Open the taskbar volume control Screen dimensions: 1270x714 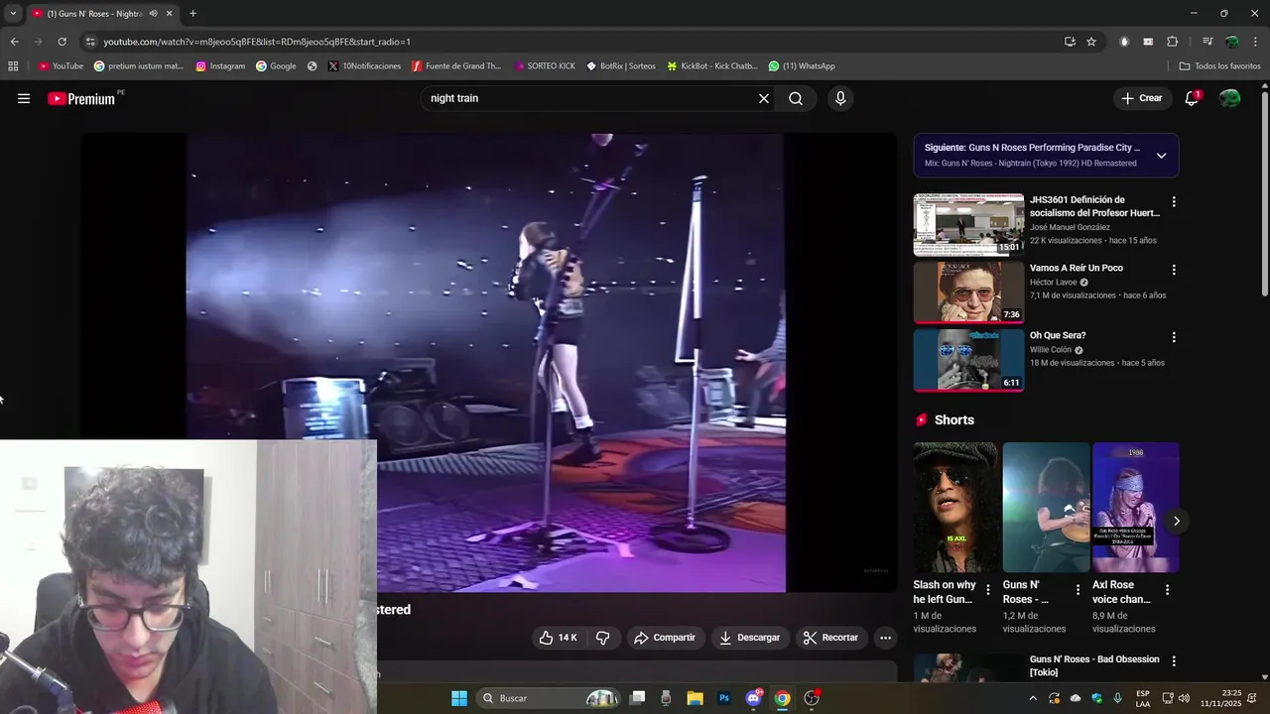click(x=1184, y=698)
